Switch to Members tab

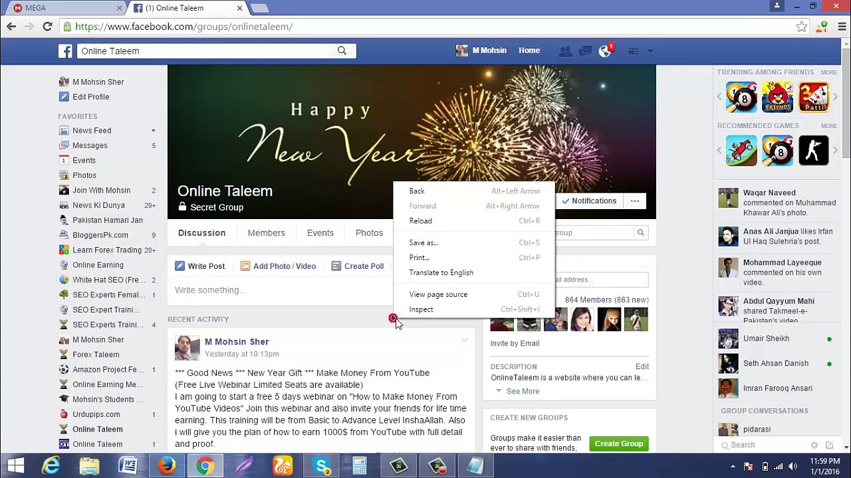coord(266,233)
